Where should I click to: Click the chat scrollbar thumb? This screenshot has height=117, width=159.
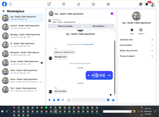114,67
